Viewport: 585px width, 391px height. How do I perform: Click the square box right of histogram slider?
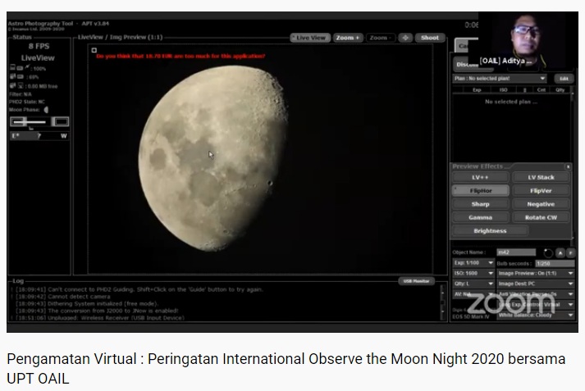[60, 122]
